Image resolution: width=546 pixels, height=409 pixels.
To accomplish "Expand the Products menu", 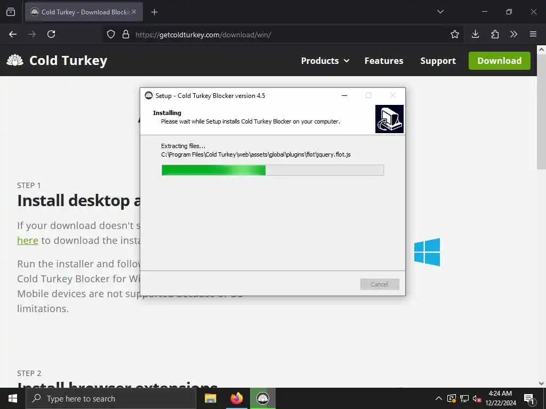I will pyautogui.click(x=325, y=61).
